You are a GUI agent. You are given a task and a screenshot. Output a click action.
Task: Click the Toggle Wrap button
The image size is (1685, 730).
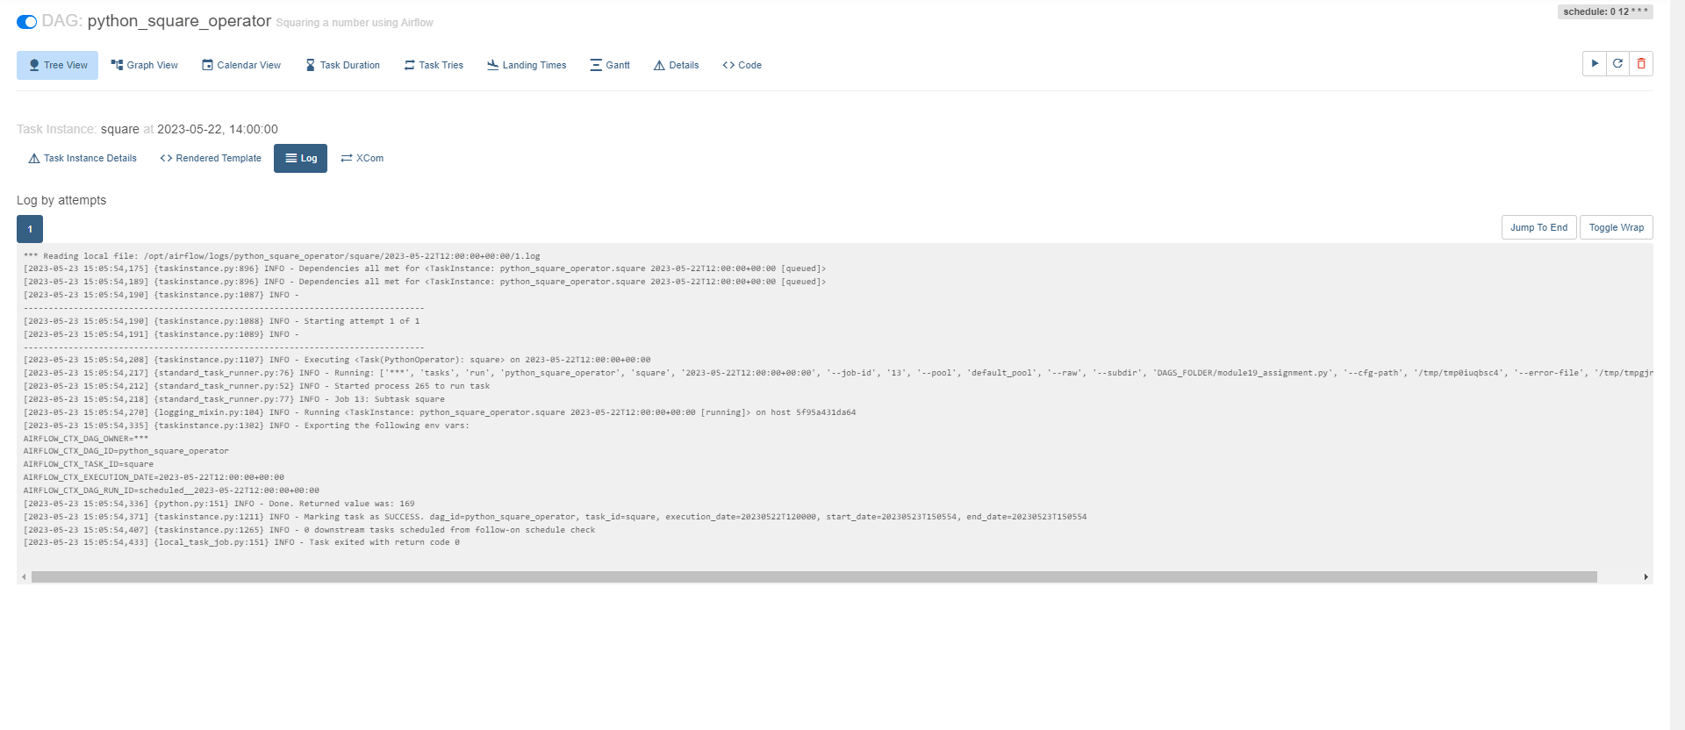1617,227
